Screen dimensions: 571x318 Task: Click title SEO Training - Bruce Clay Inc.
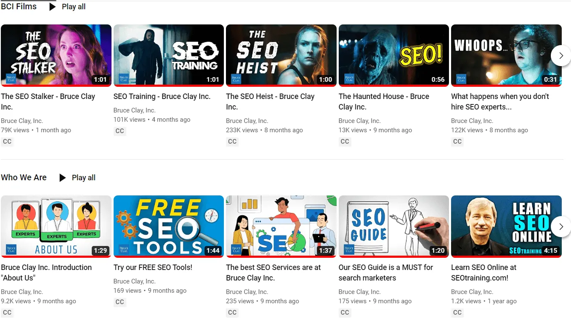coord(162,96)
